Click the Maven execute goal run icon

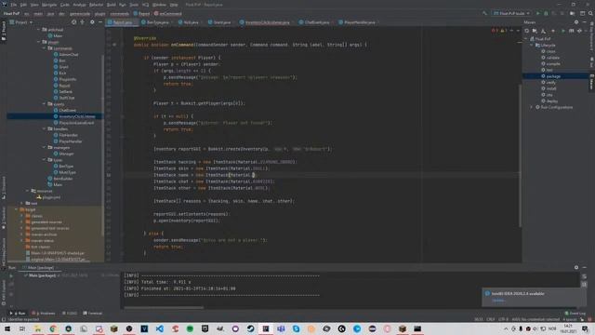click(x=562, y=31)
